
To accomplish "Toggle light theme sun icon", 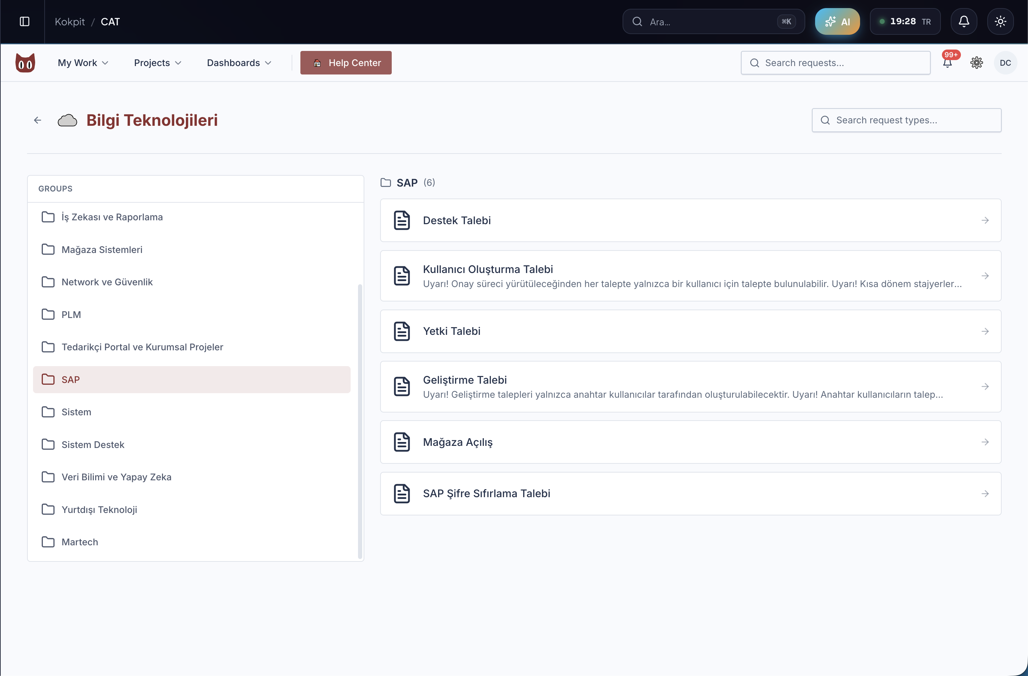I will [1000, 21].
